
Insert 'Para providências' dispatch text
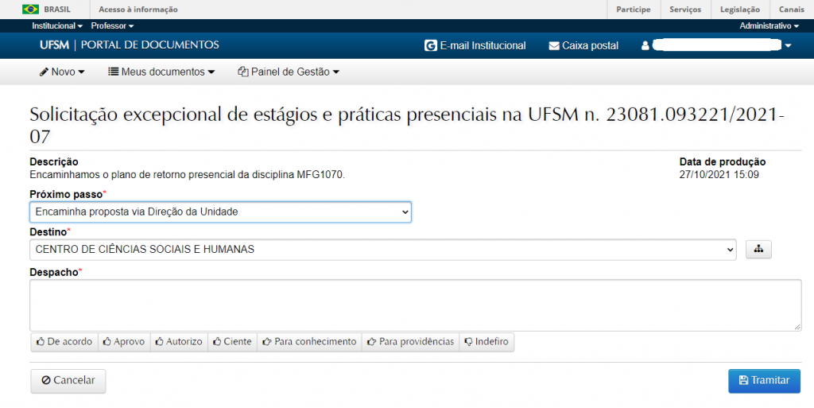pyautogui.click(x=410, y=342)
